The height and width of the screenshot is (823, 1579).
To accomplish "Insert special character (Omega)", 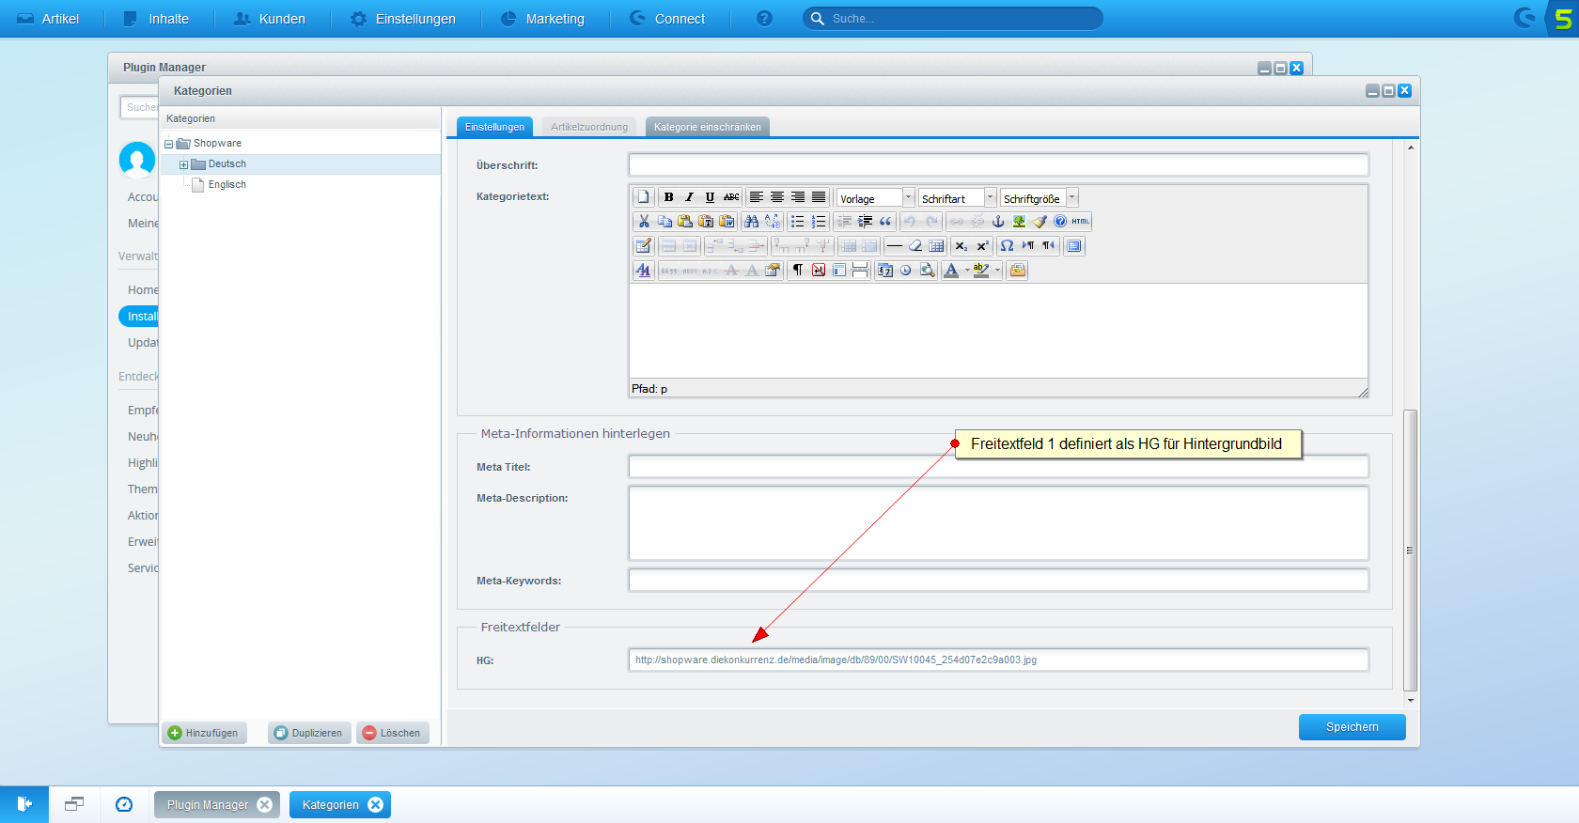I will coord(1007,246).
